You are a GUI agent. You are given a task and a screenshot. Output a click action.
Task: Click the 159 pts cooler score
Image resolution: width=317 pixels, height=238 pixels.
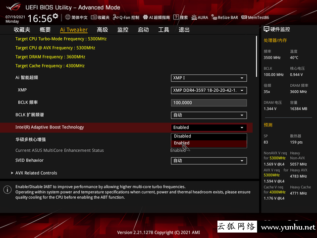[x=296, y=142]
